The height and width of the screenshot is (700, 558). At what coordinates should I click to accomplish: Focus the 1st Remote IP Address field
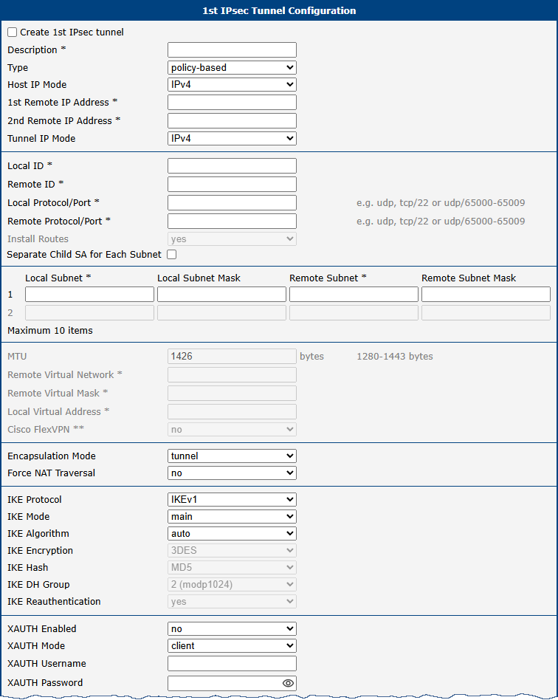pos(232,102)
